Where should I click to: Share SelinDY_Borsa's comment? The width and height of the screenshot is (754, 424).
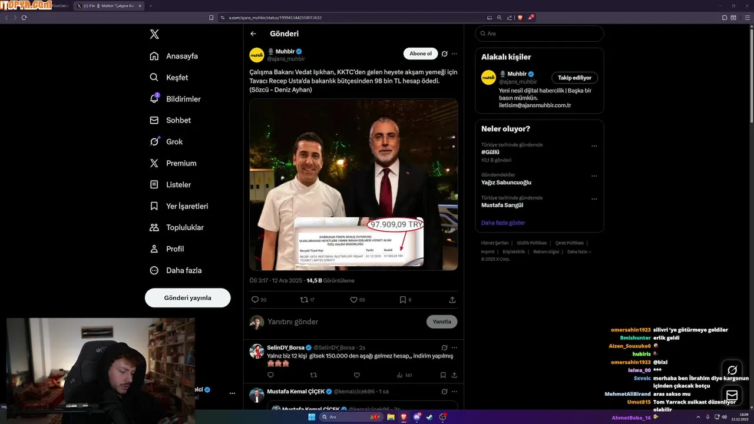[454, 375]
